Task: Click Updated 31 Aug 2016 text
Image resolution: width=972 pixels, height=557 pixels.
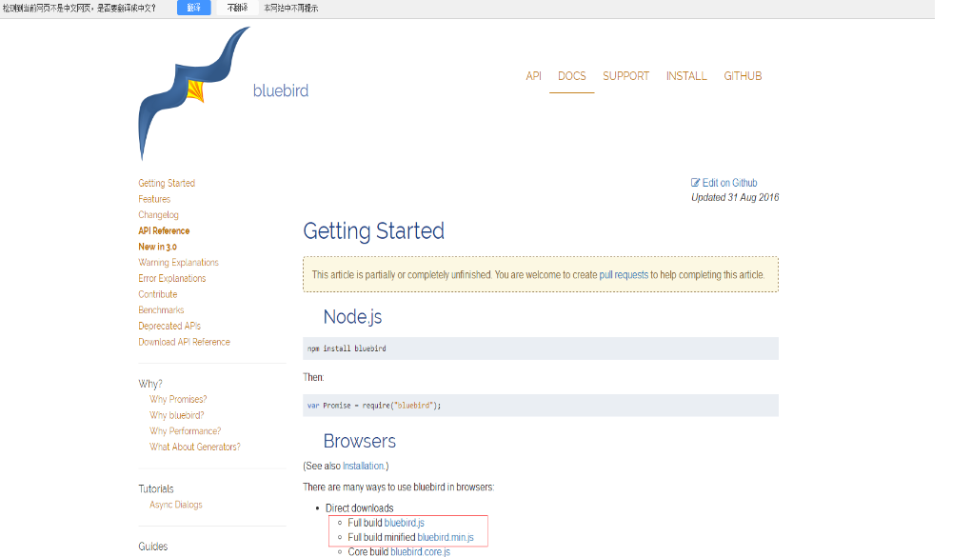Action: tap(735, 197)
